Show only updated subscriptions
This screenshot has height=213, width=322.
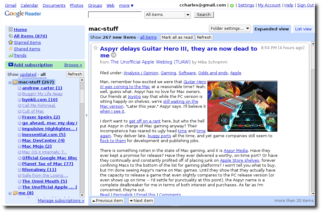[28, 74]
